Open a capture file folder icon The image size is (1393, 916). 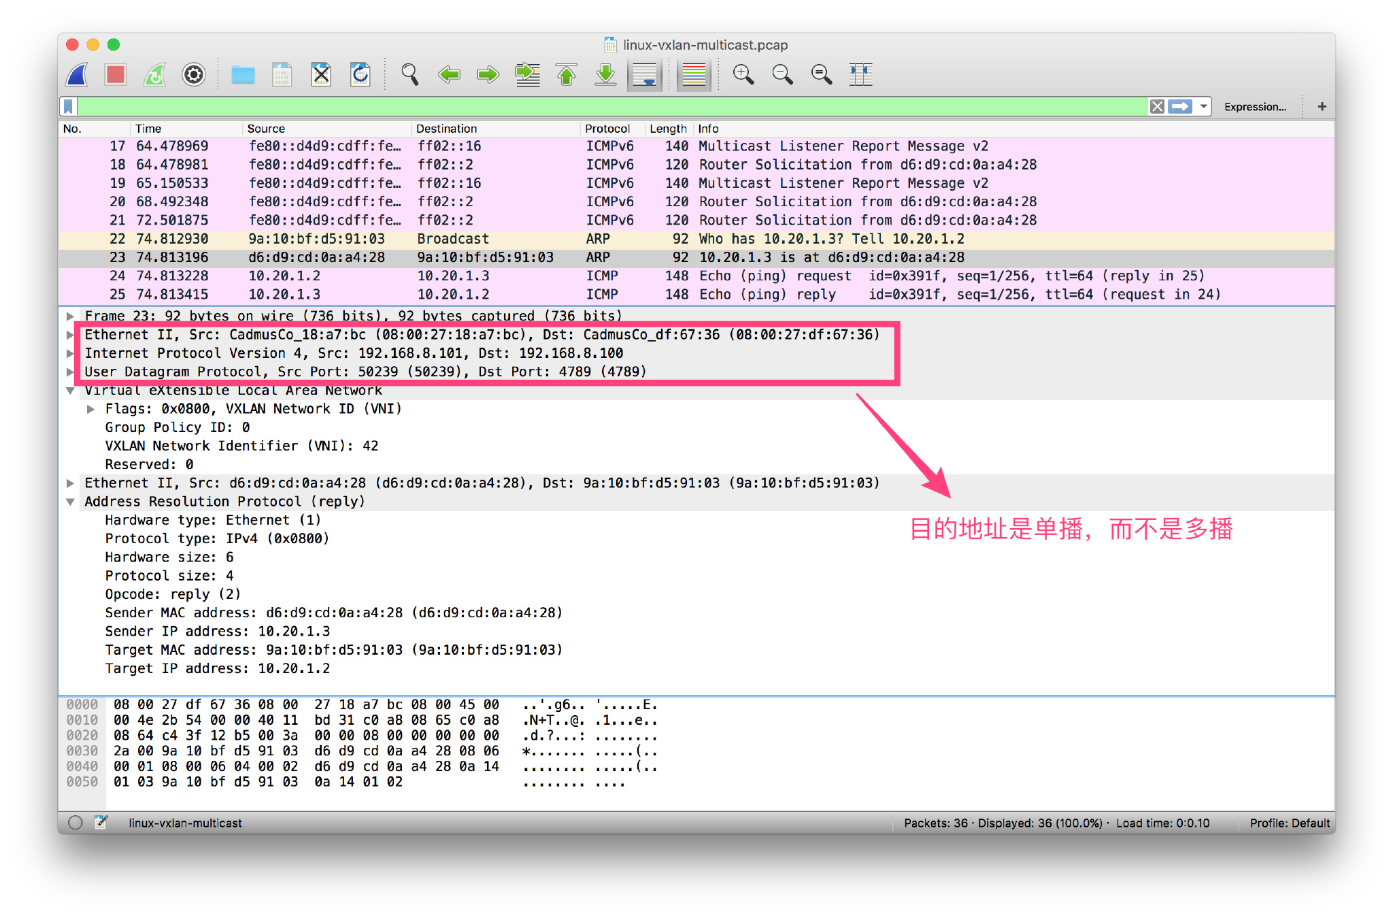pos(243,74)
